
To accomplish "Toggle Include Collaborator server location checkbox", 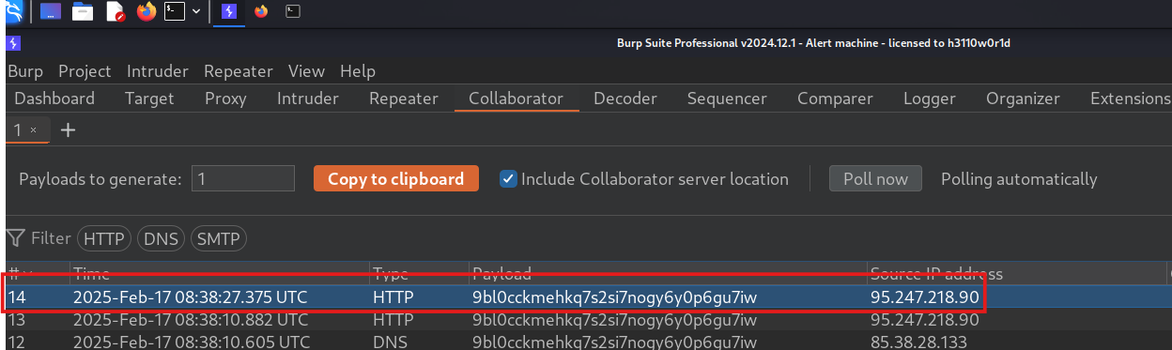I will click(509, 178).
